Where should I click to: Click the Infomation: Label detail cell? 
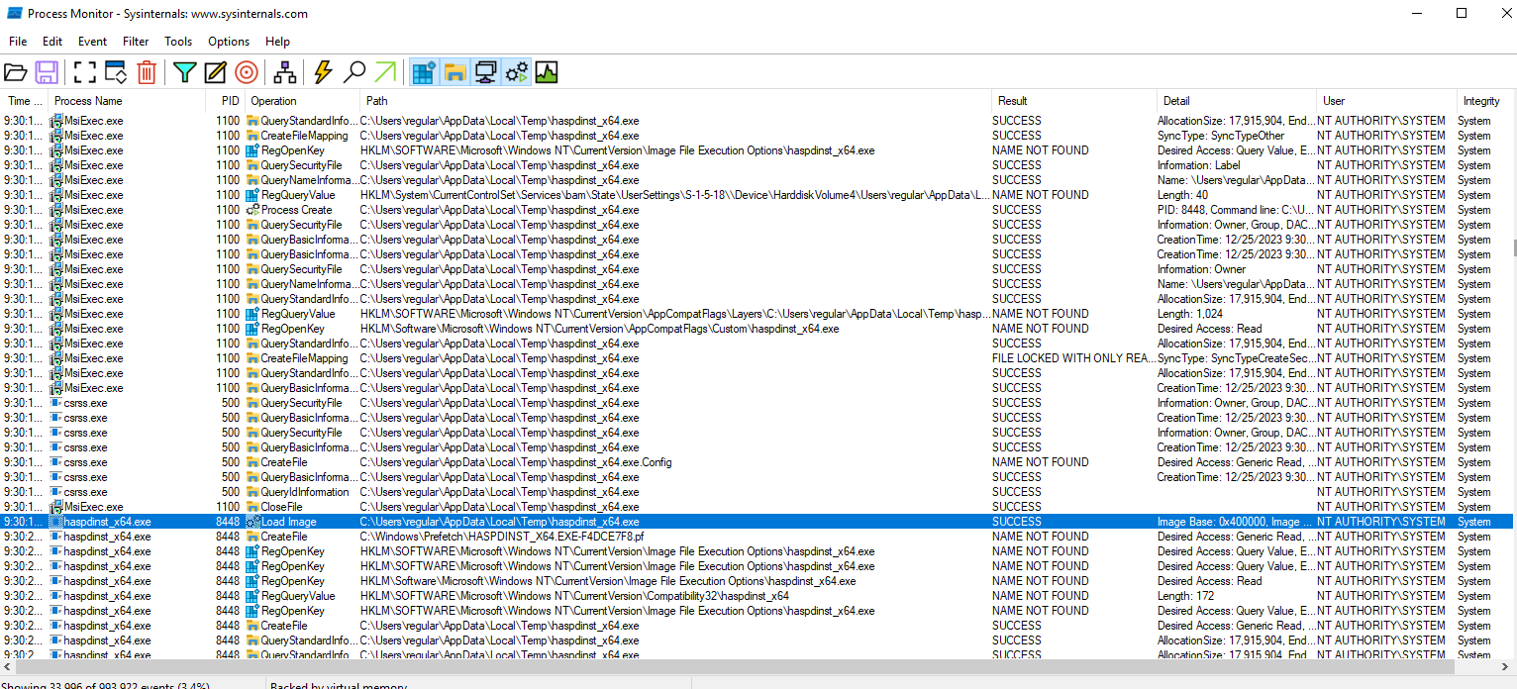point(1198,165)
